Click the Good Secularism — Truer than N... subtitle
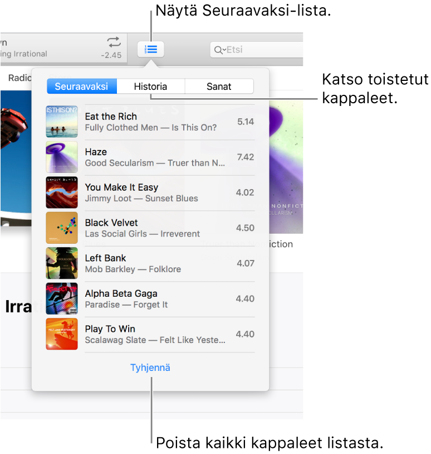 155,163
